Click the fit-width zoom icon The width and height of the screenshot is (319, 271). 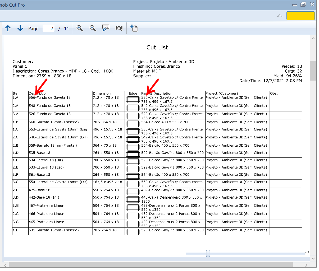119,28
